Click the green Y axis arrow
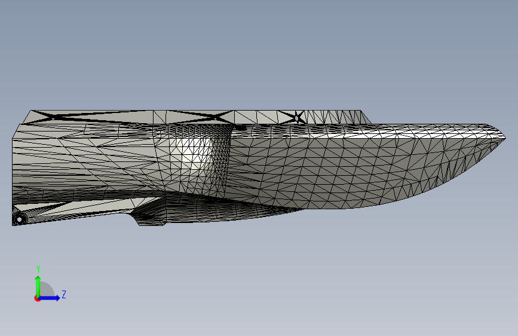This screenshot has height=336, width=518. pos(38,286)
